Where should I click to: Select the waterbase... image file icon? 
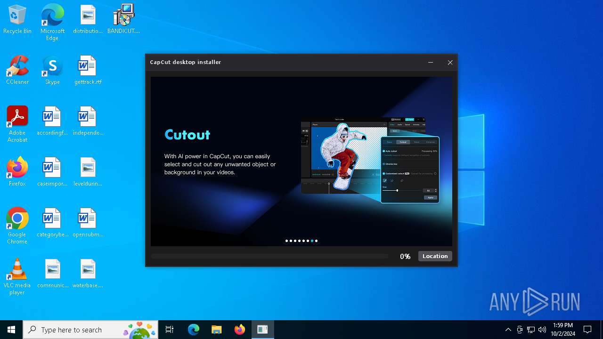point(88,274)
